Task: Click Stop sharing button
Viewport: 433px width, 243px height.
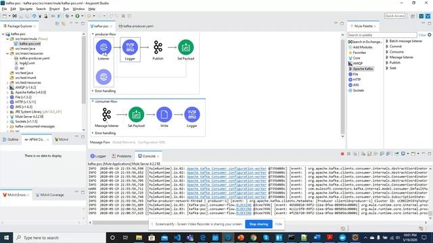Action: [x=258, y=224]
